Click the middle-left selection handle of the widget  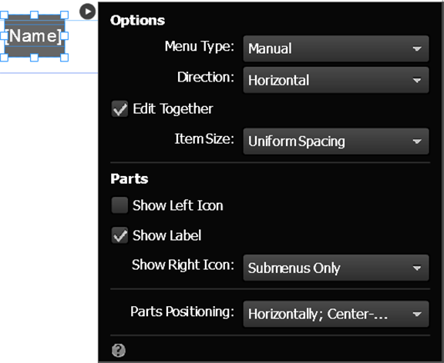click(x=4, y=36)
